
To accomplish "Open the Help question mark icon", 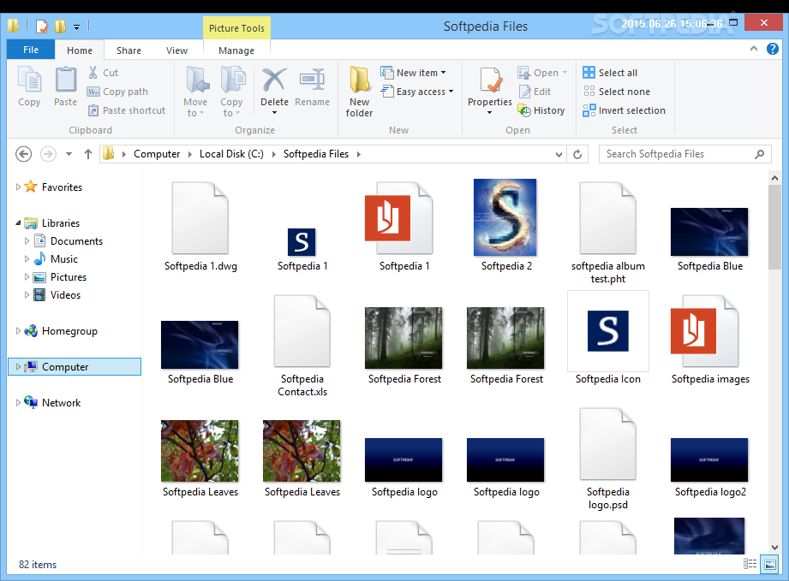I will [x=773, y=49].
